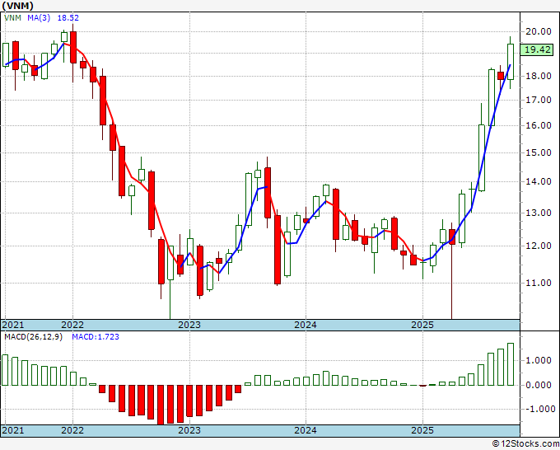The height and width of the screenshot is (450, 560).
Task: Click the MACD:1.723 value label
Action: point(96,337)
